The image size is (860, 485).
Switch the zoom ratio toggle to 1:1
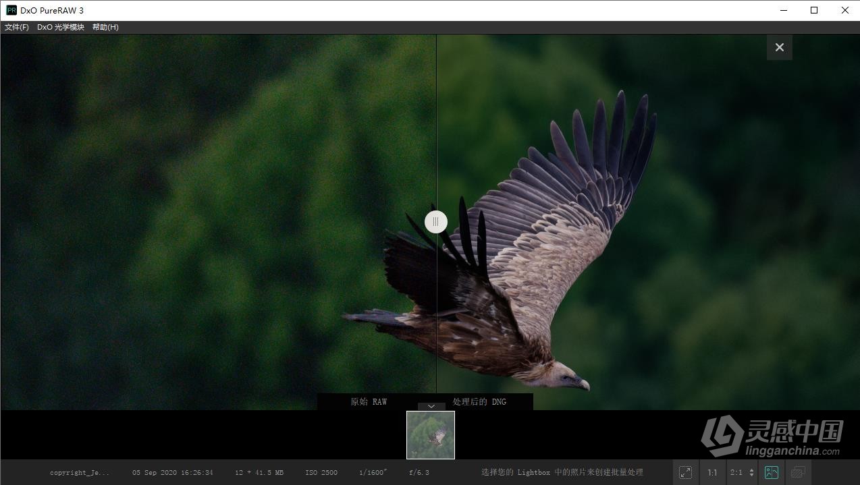point(712,472)
